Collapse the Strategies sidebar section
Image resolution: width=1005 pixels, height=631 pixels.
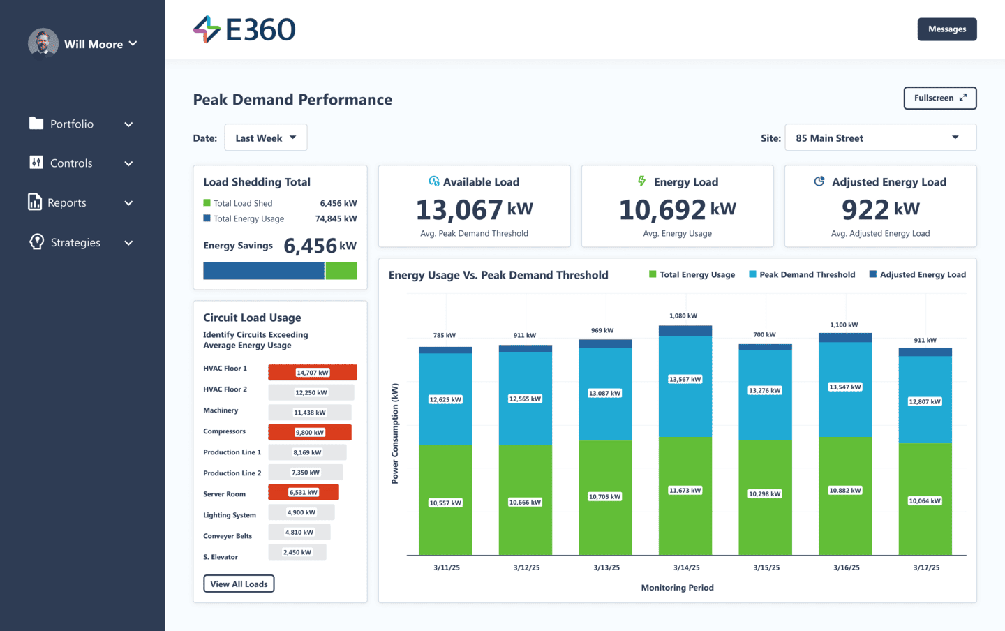click(x=128, y=242)
